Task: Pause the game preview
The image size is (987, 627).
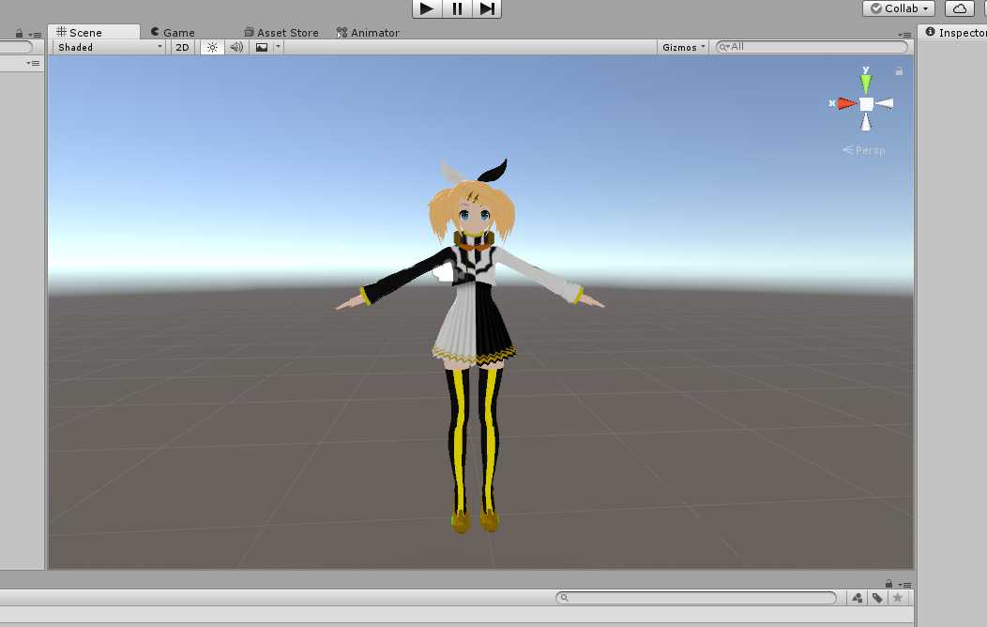Action: point(457,8)
